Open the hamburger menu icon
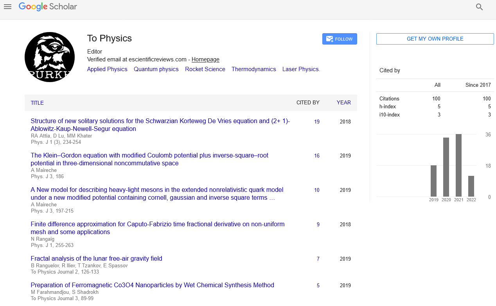The width and height of the screenshot is (496, 306). [7, 7]
